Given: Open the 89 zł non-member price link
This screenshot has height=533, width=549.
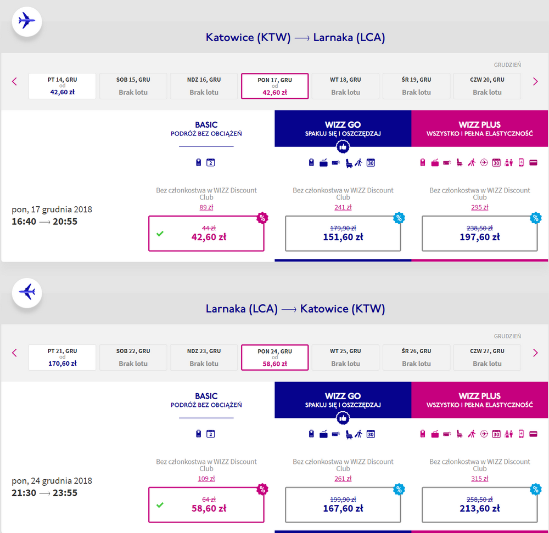Looking at the screenshot, I should (206, 207).
